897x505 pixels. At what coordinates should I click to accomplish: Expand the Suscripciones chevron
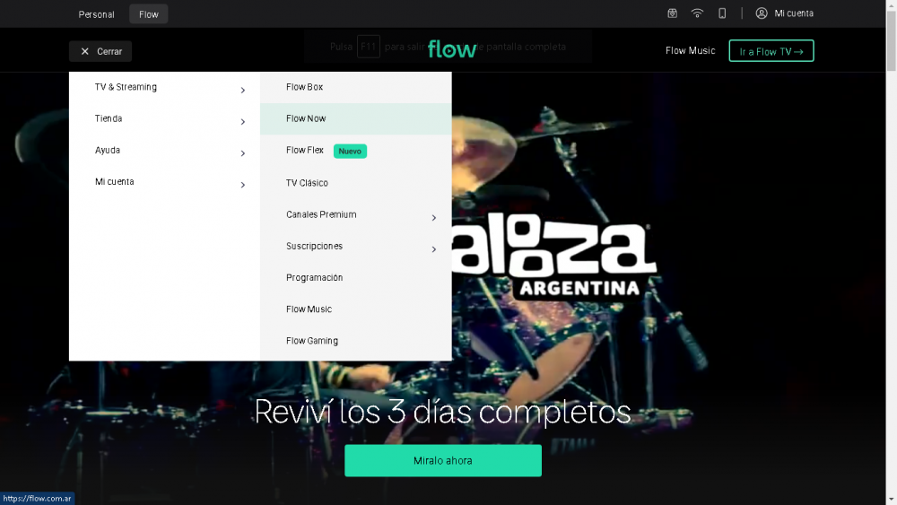point(433,249)
